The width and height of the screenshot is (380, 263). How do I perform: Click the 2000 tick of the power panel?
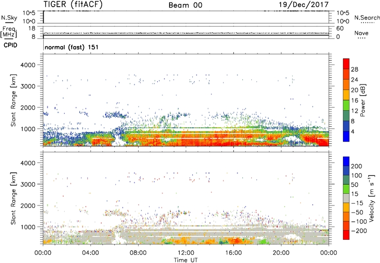(x=28, y=108)
